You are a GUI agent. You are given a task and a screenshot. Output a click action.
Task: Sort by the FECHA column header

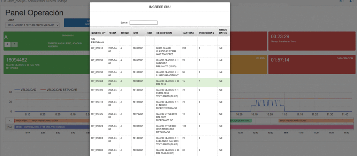pyautogui.click(x=113, y=33)
